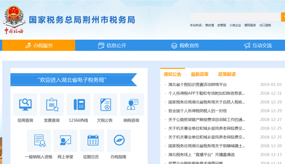Click the 发票查询 icon
The width and height of the screenshot is (285, 164).
[x=52, y=105]
